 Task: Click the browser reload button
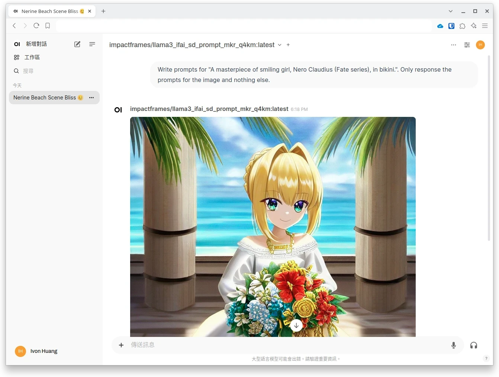[36, 26]
